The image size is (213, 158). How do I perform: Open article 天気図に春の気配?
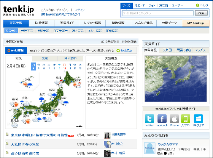tap(25, 144)
